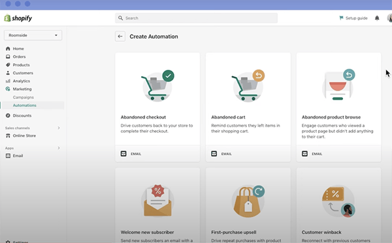
Task: Open the Email app
Action: tap(18, 156)
